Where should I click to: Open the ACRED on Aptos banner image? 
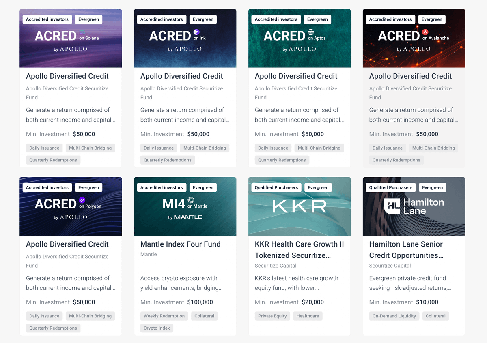pyautogui.click(x=300, y=38)
